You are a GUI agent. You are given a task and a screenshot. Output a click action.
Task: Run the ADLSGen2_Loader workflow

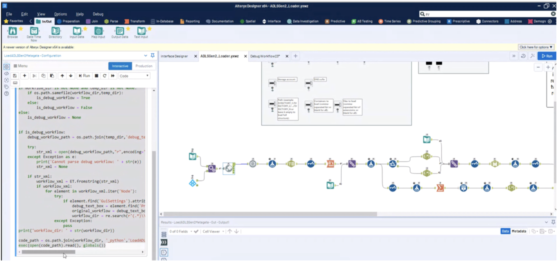pos(547,56)
